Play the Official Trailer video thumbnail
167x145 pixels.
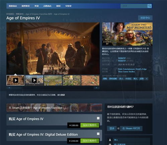point(34,80)
